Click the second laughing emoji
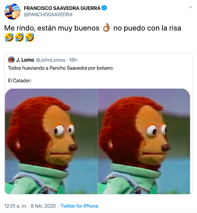 click(x=20, y=37)
